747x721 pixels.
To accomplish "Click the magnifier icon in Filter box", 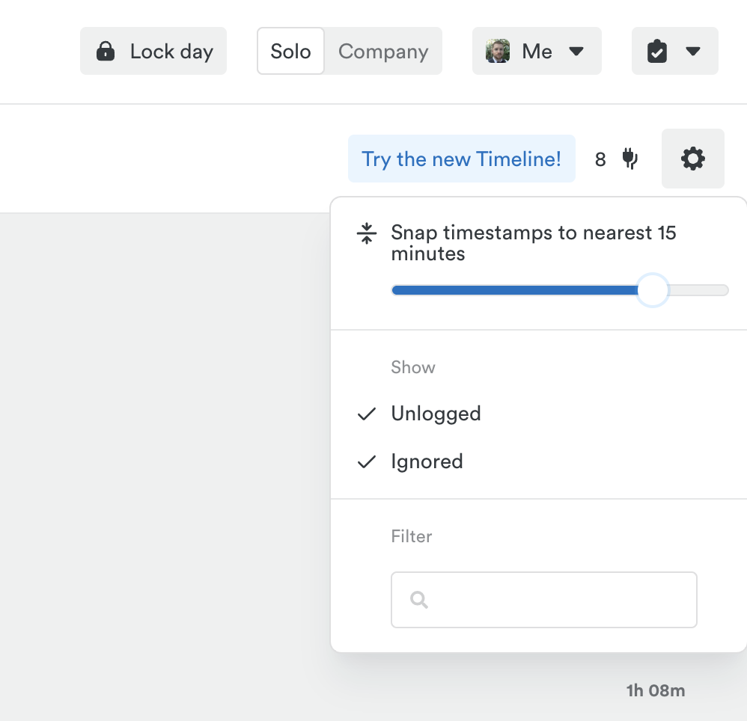I will click(419, 600).
